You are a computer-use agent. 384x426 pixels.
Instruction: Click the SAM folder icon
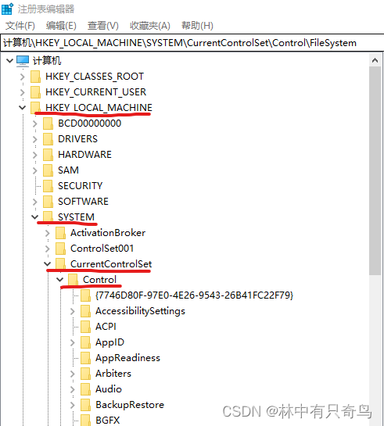click(x=48, y=170)
